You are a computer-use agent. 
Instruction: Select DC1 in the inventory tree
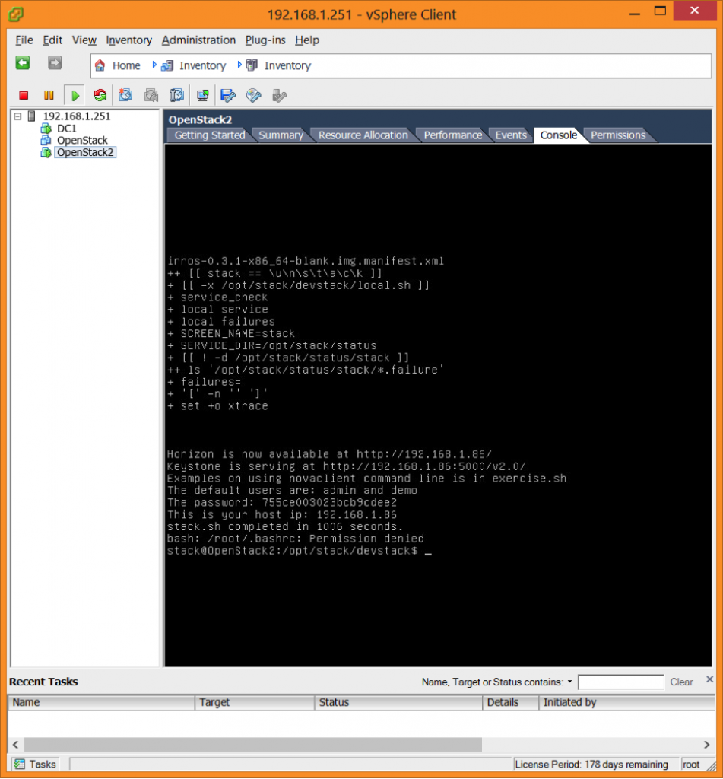tap(67, 129)
